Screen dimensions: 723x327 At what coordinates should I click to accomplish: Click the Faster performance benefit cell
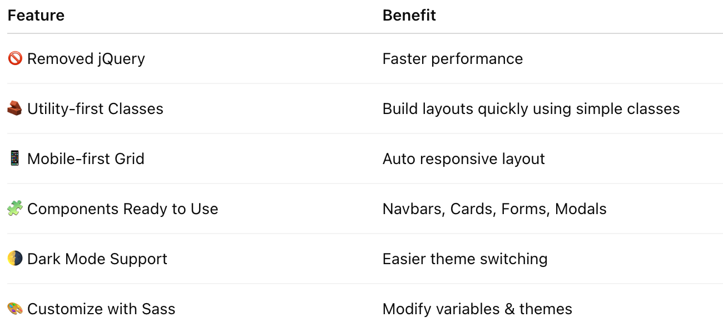[453, 59]
